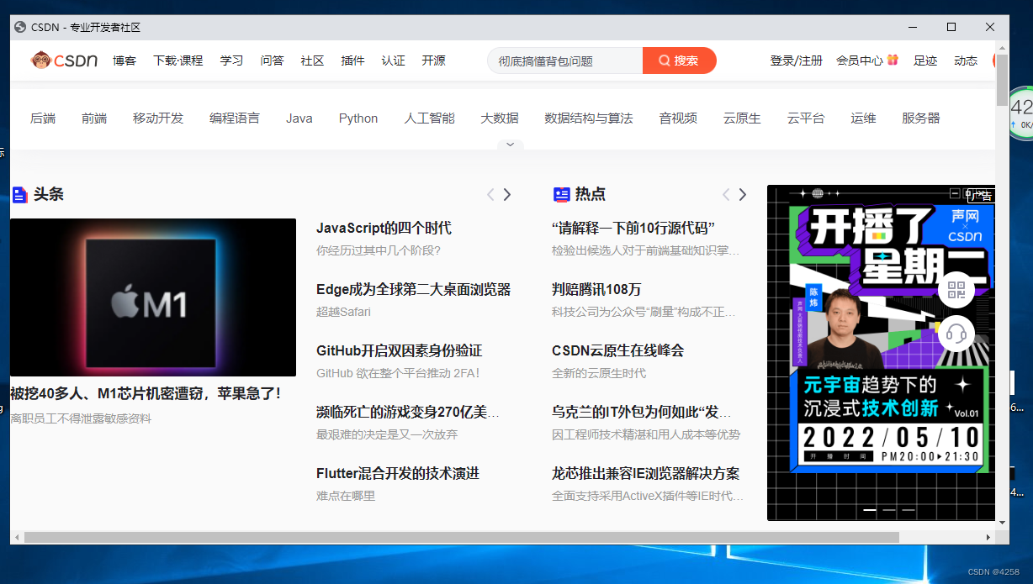The height and width of the screenshot is (584, 1033).
Task: Click the vertical scrollbar thumb
Action: coord(1002,79)
